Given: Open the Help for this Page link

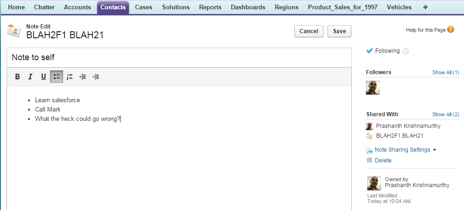Looking at the screenshot, I should (x=426, y=30).
